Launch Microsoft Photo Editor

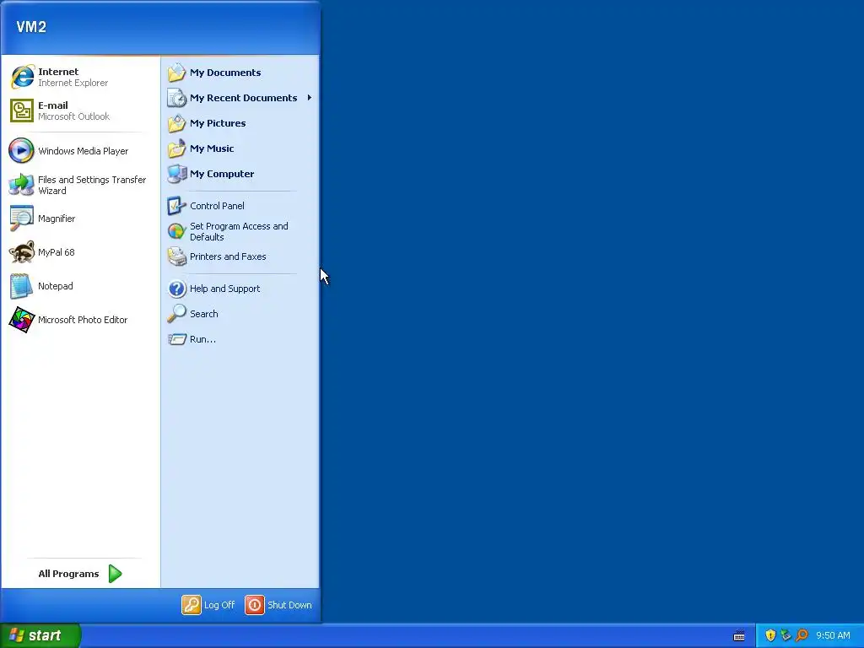(80, 320)
